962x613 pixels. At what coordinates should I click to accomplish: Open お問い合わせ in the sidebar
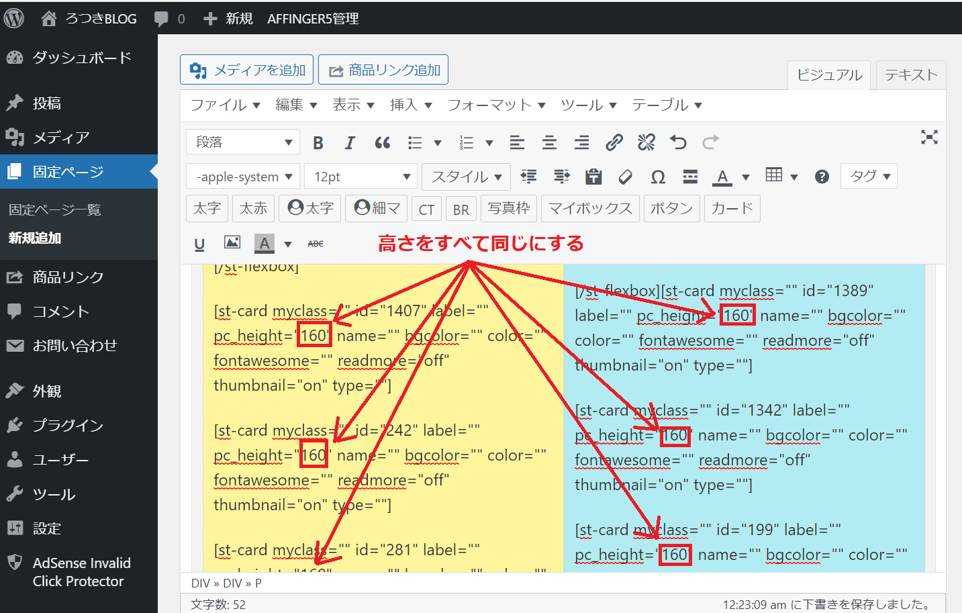79,346
